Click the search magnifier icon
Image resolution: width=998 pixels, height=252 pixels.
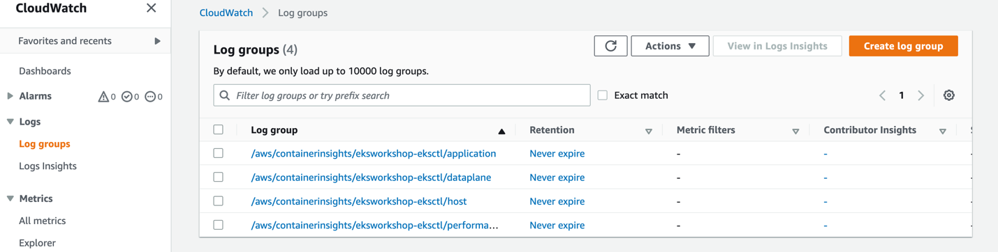pyautogui.click(x=225, y=95)
